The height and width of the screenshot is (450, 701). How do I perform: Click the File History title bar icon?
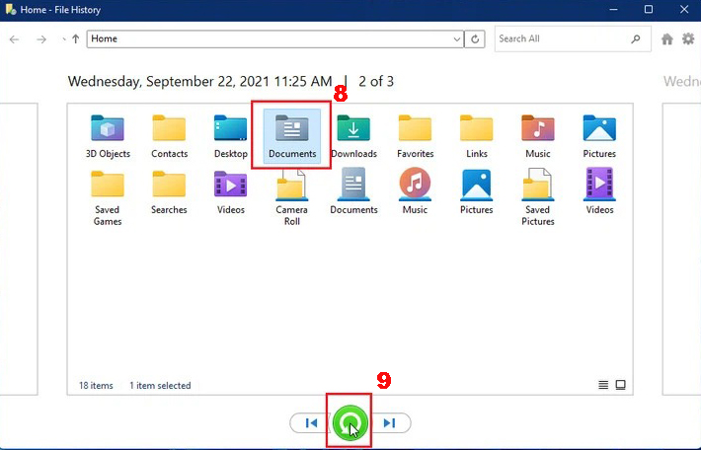11,10
